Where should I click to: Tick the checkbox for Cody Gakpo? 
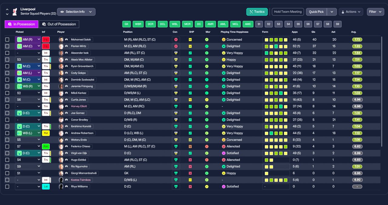click(7, 73)
